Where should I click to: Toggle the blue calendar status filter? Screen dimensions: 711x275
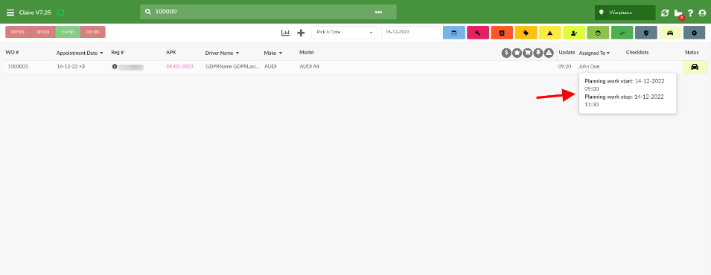tap(454, 33)
